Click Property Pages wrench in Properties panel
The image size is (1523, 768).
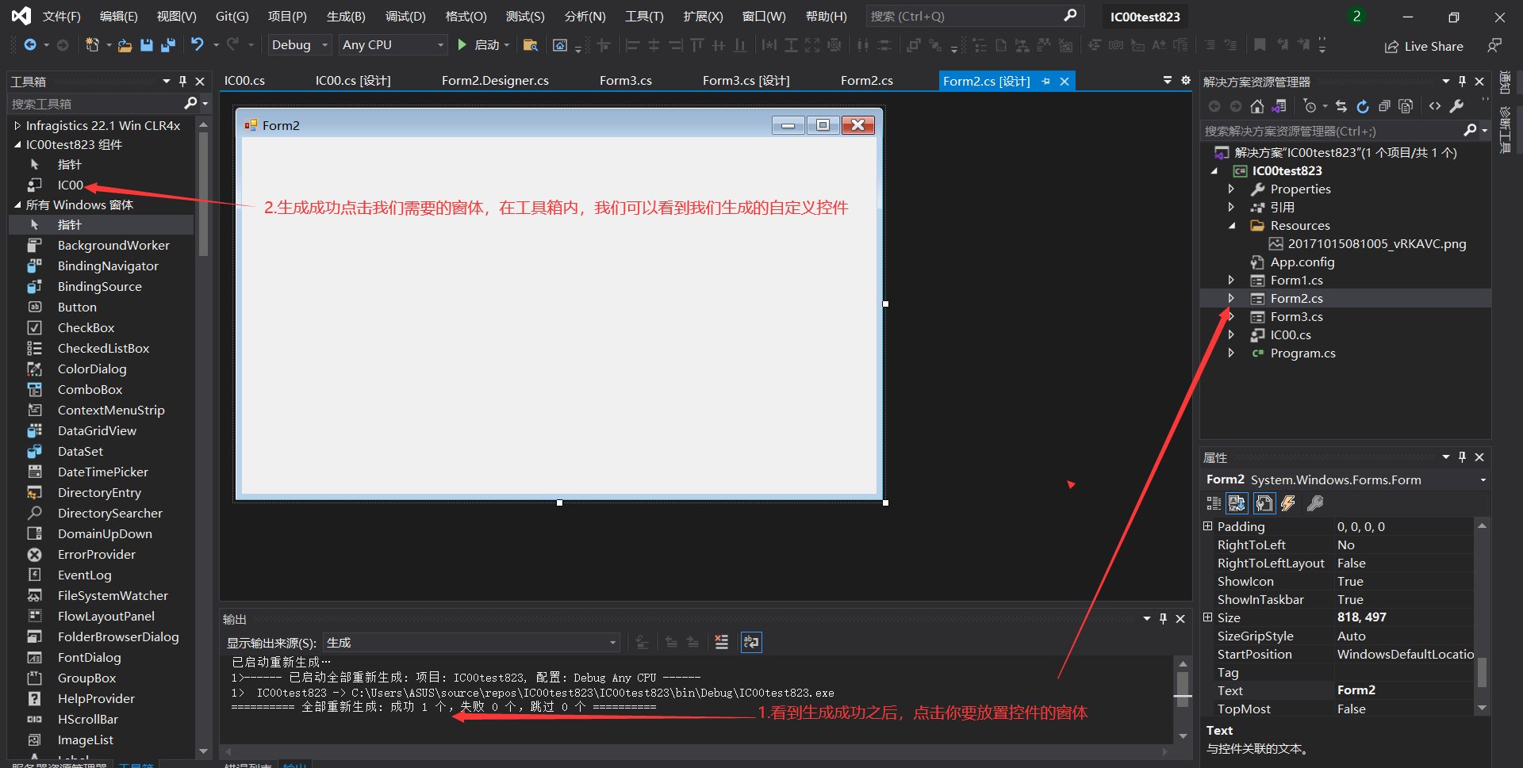coord(1315,503)
